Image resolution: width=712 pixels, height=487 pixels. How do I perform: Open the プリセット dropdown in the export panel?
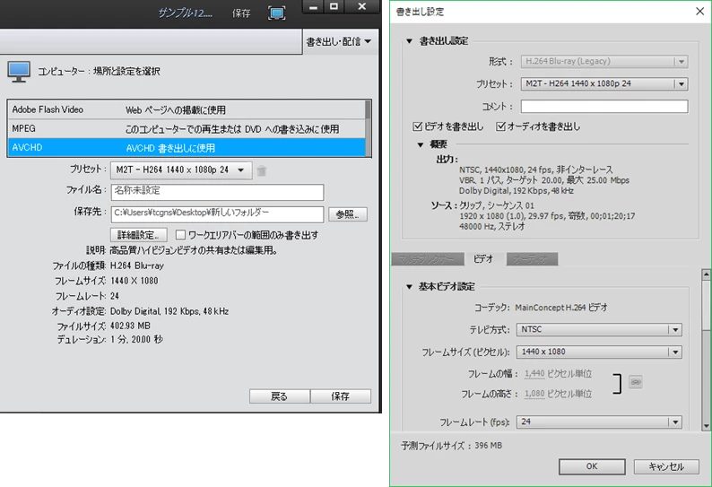(x=181, y=170)
